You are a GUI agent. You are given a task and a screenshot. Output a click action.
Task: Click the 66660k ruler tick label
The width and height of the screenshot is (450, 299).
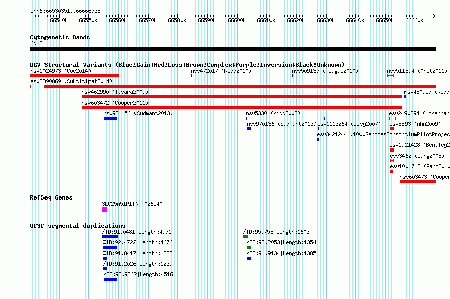(414, 20)
